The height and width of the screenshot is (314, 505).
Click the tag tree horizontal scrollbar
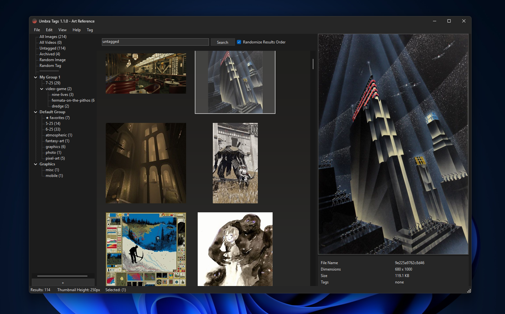(62, 276)
